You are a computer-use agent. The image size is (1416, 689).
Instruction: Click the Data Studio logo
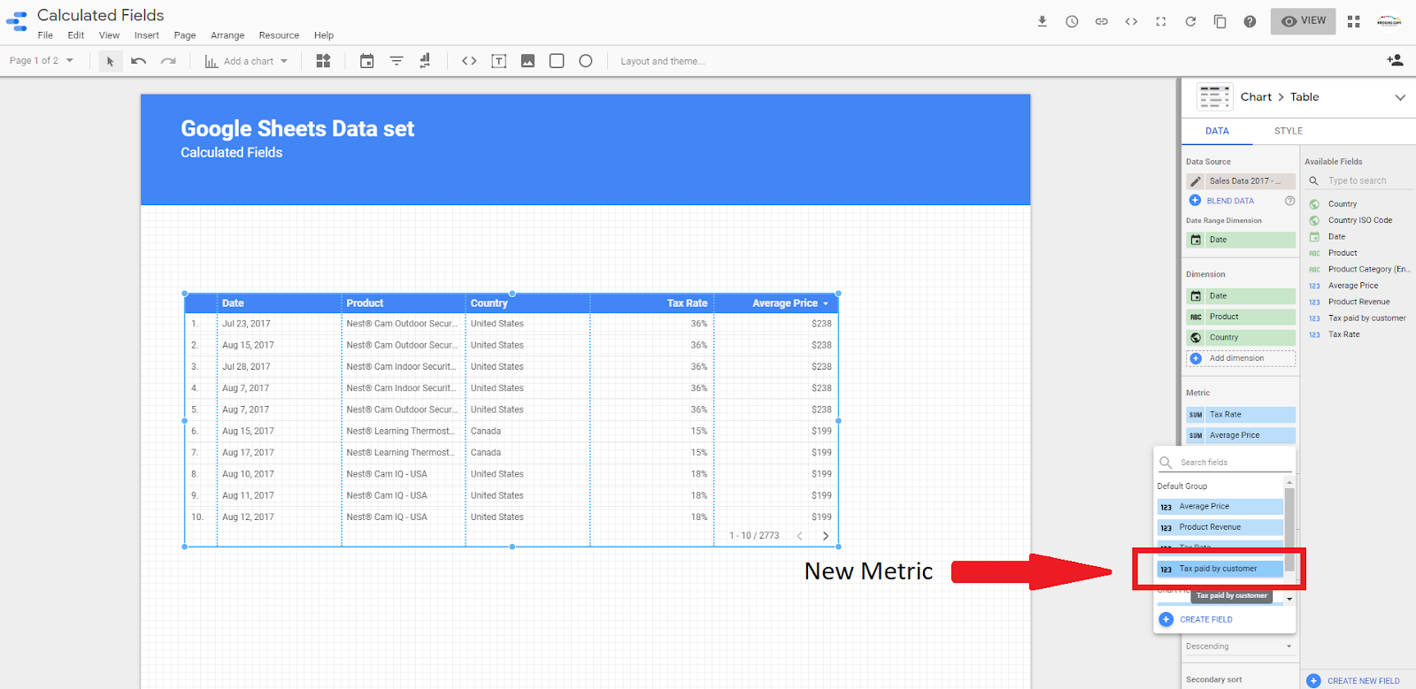[16, 22]
